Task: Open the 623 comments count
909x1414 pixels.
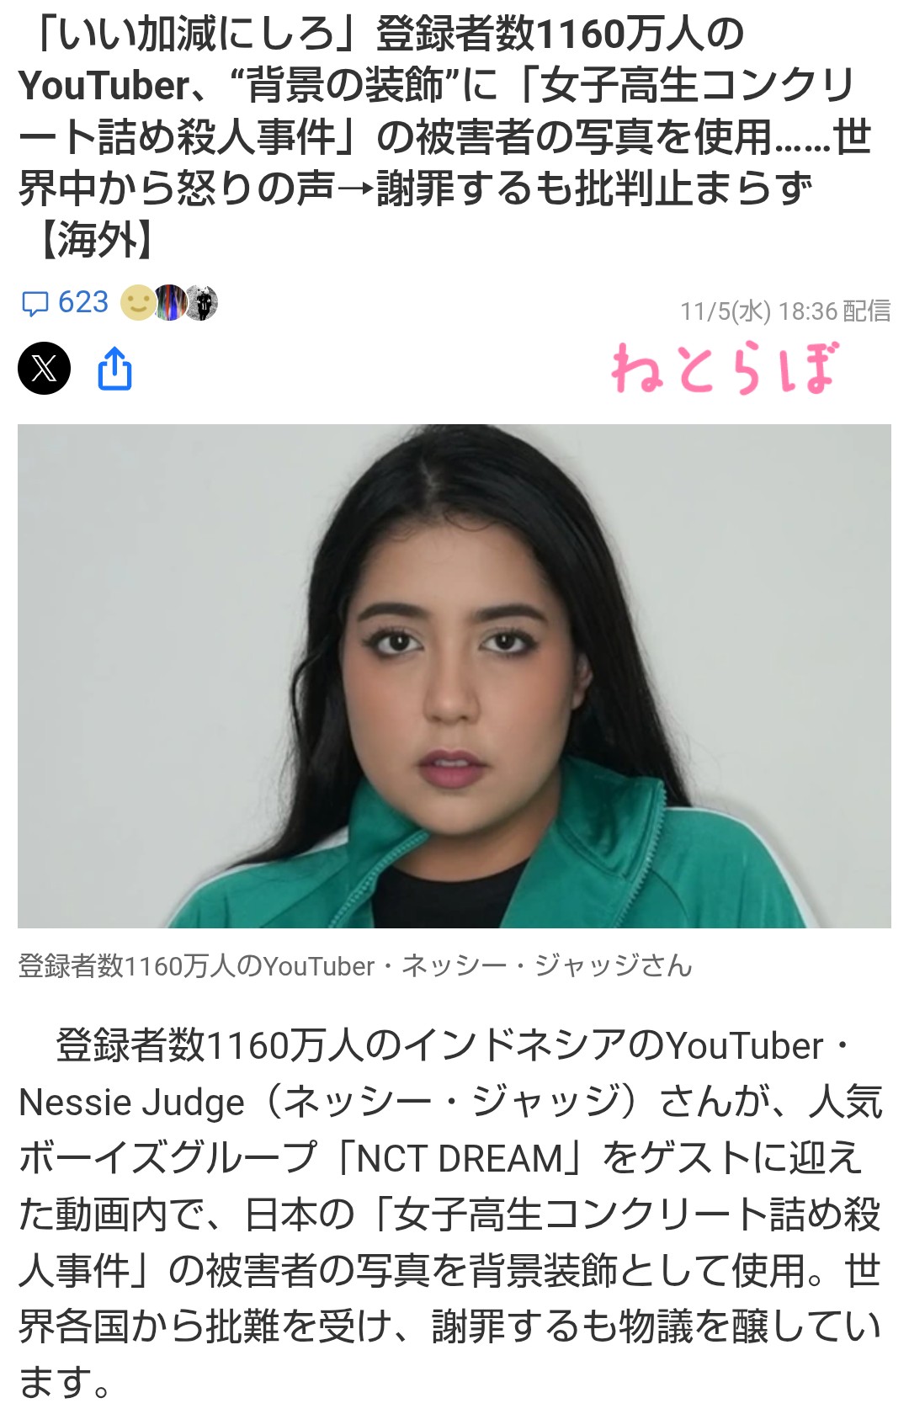Action: click(x=83, y=302)
